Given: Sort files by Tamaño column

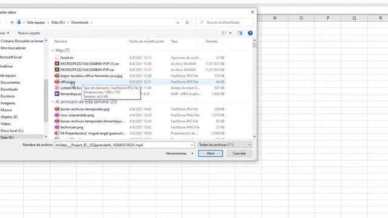Looking at the screenshot, I should 212,41.
